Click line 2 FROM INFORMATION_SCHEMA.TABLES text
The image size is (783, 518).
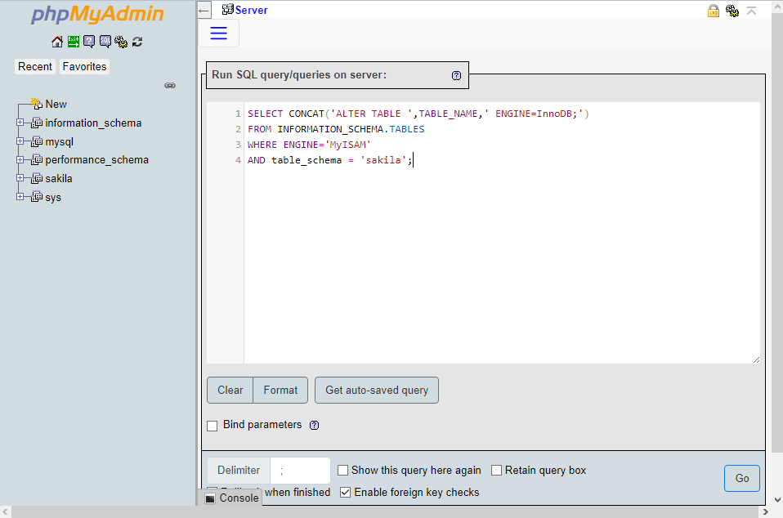click(336, 129)
